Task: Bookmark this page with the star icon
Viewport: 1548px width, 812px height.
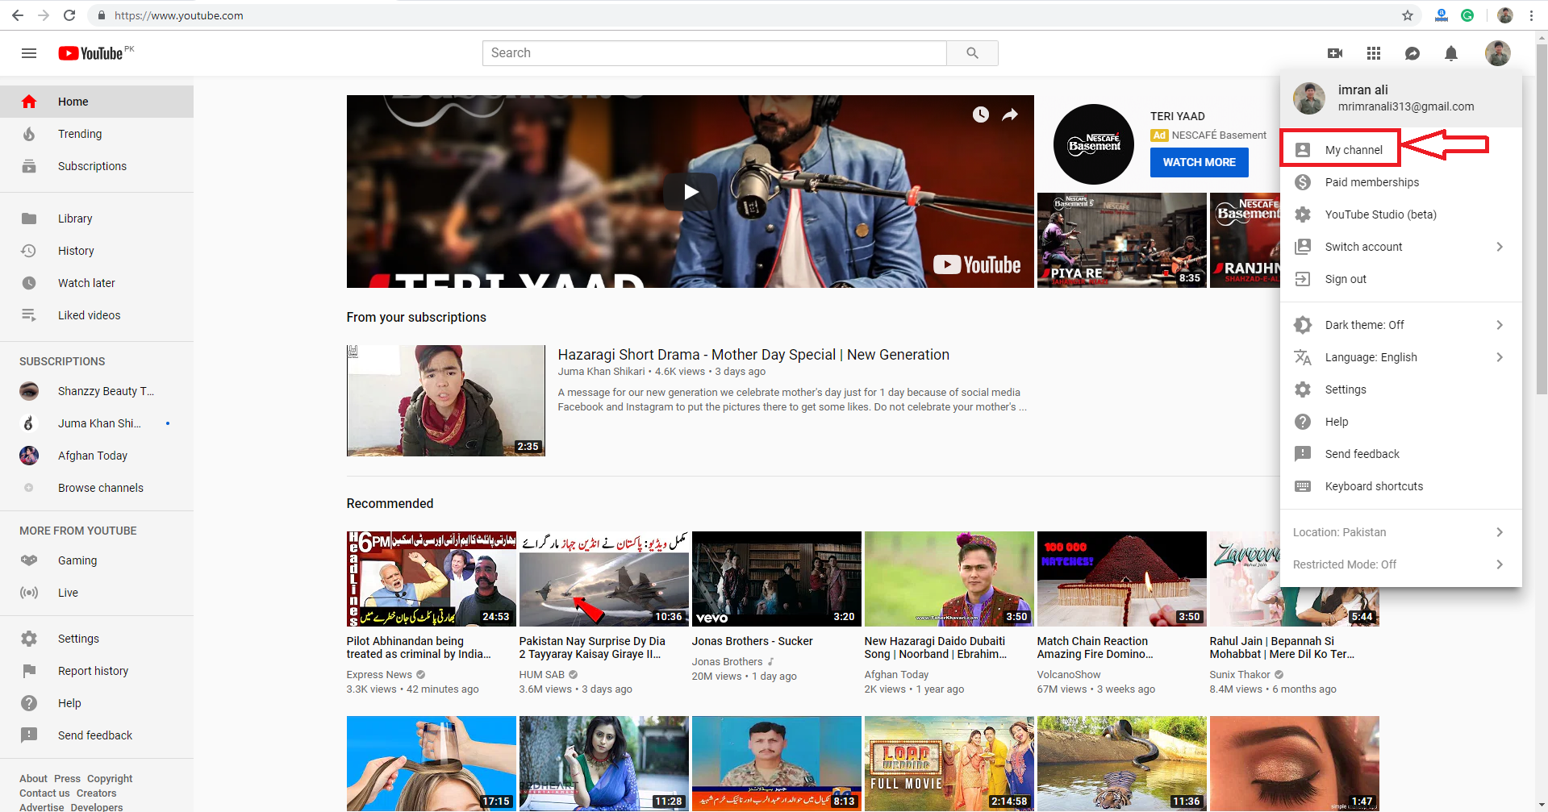Action: point(1408,15)
